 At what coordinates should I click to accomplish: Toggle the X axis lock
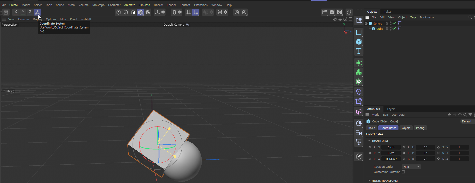16,12
